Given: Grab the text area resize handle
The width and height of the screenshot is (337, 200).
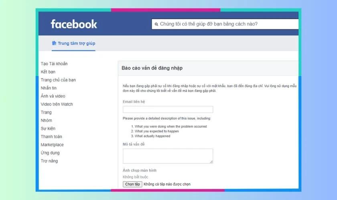Looking at the screenshot, I should click(x=211, y=162).
